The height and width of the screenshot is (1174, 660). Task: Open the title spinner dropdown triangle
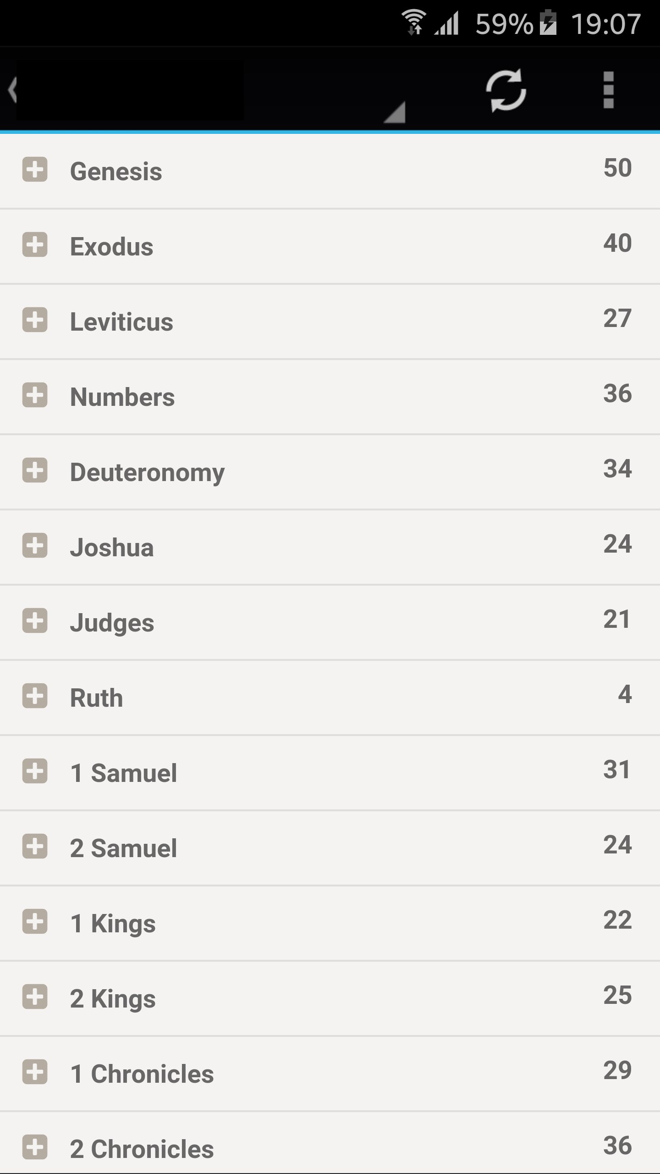(x=395, y=113)
